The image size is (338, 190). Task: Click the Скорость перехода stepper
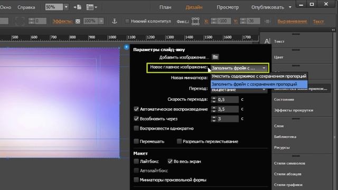(x=213, y=99)
